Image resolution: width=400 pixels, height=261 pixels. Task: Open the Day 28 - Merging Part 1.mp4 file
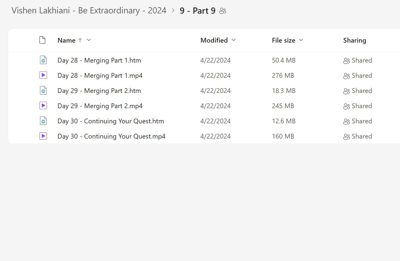point(100,76)
